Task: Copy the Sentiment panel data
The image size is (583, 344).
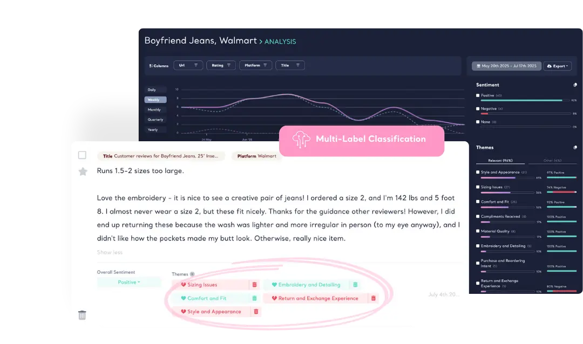Action: pyautogui.click(x=575, y=85)
